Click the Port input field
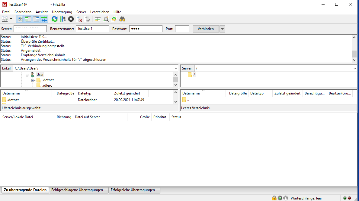The width and height of the screenshot is (359, 201). (182, 29)
